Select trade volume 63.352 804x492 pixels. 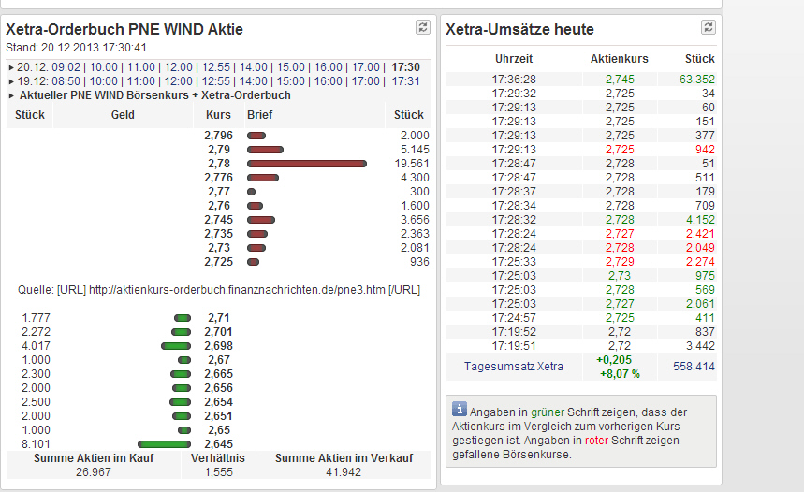697,80
